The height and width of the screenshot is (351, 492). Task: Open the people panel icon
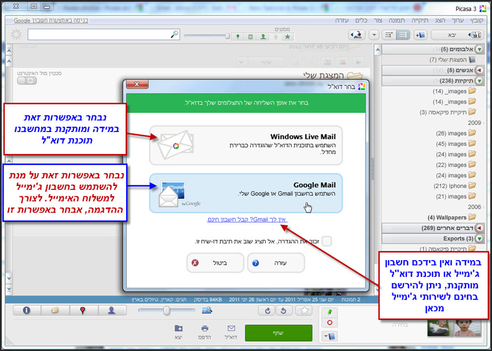pyautogui.click(x=112, y=310)
